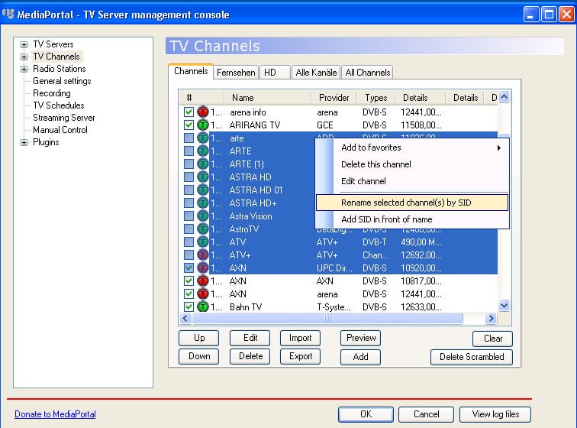Sort by the Types column header

tap(376, 98)
